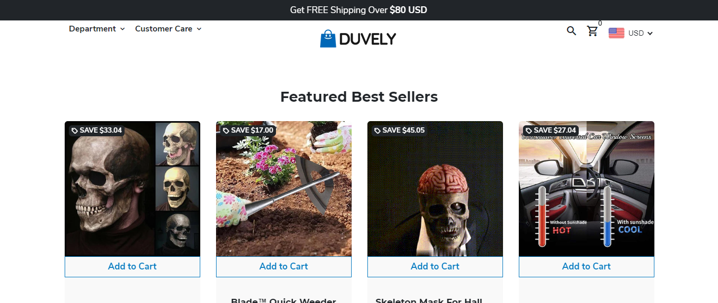Open the car sunshade product image

587,189
